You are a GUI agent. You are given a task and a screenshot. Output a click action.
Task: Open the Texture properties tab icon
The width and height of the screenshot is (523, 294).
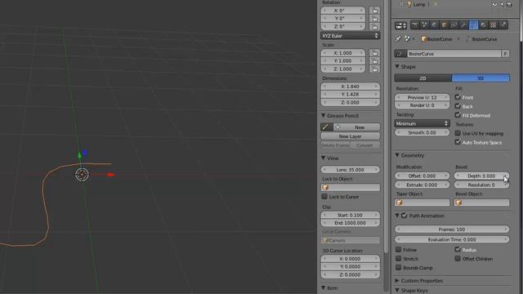(x=493, y=25)
